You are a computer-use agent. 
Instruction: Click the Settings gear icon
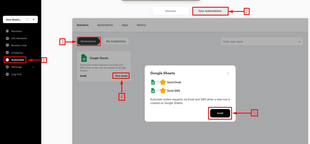tap(7, 67)
